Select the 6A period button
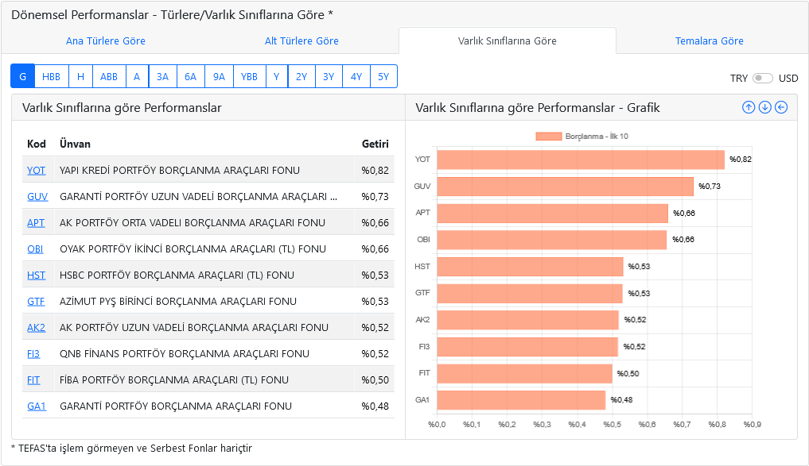The height and width of the screenshot is (466, 809). point(190,75)
